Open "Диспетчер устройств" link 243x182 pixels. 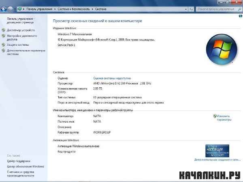pyautogui.click(x=21, y=30)
